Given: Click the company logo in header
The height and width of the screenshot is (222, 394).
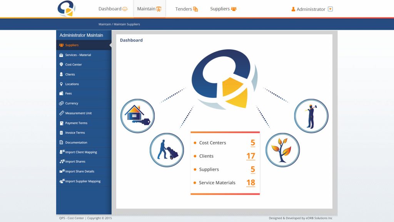Looking at the screenshot, I should [66, 9].
